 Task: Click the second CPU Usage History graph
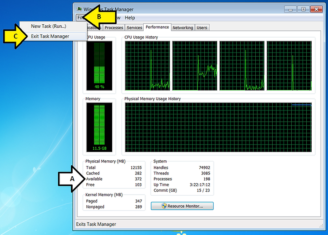(195, 66)
